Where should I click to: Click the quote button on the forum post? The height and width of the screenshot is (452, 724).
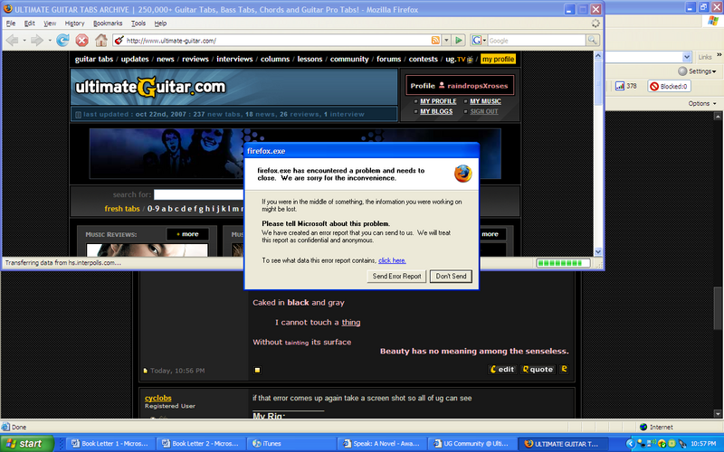538,369
